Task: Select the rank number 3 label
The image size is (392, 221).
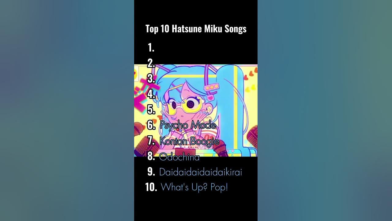Action: (151, 79)
